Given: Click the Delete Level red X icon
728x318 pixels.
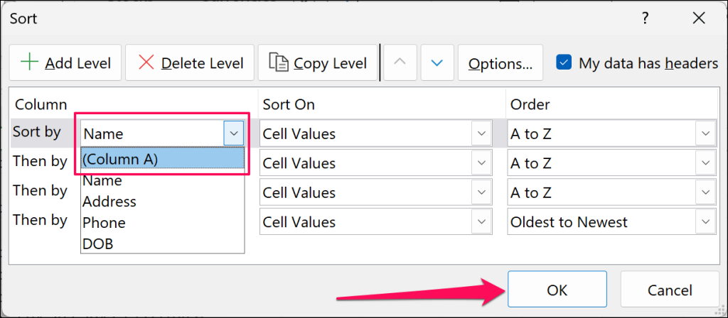Looking at the screenshot, I should click(x=146, y=62).
